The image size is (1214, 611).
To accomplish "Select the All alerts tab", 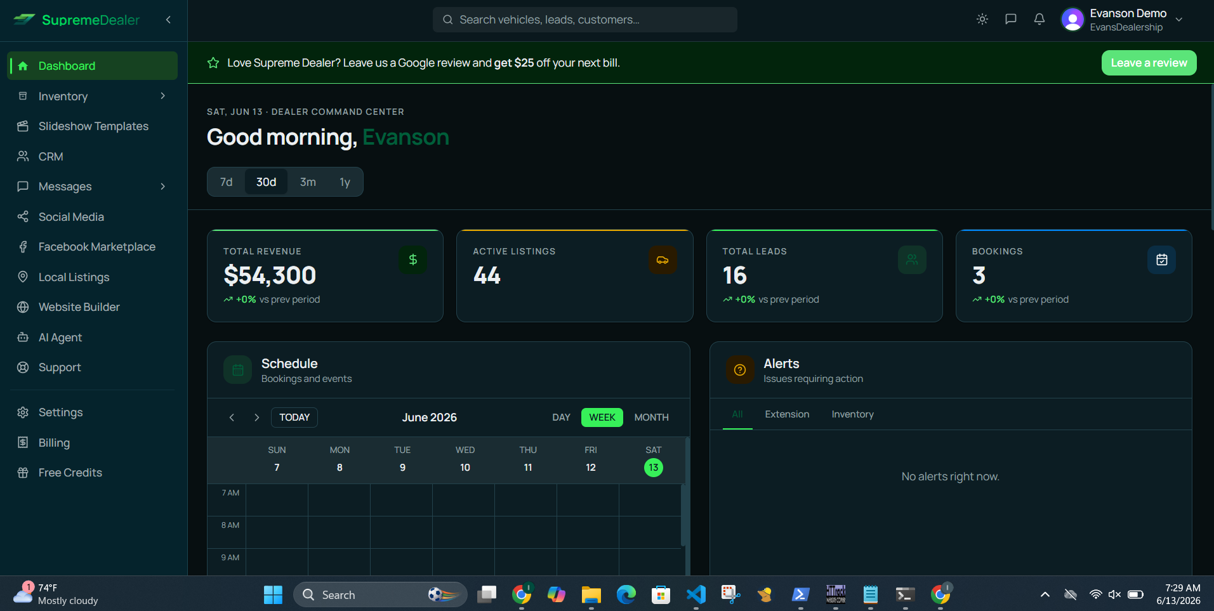I will (x=737, y=414).
